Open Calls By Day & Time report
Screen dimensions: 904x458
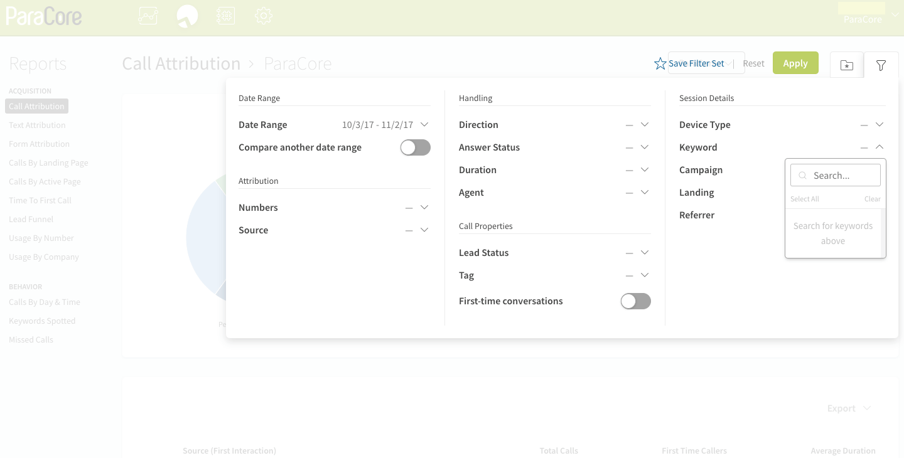pyautogui.click(x=45, y=302)
